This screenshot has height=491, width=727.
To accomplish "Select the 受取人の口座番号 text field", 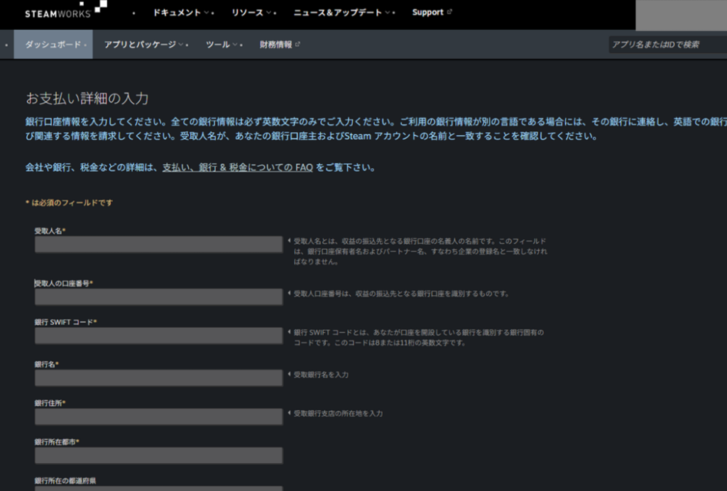I will point(158,297).
